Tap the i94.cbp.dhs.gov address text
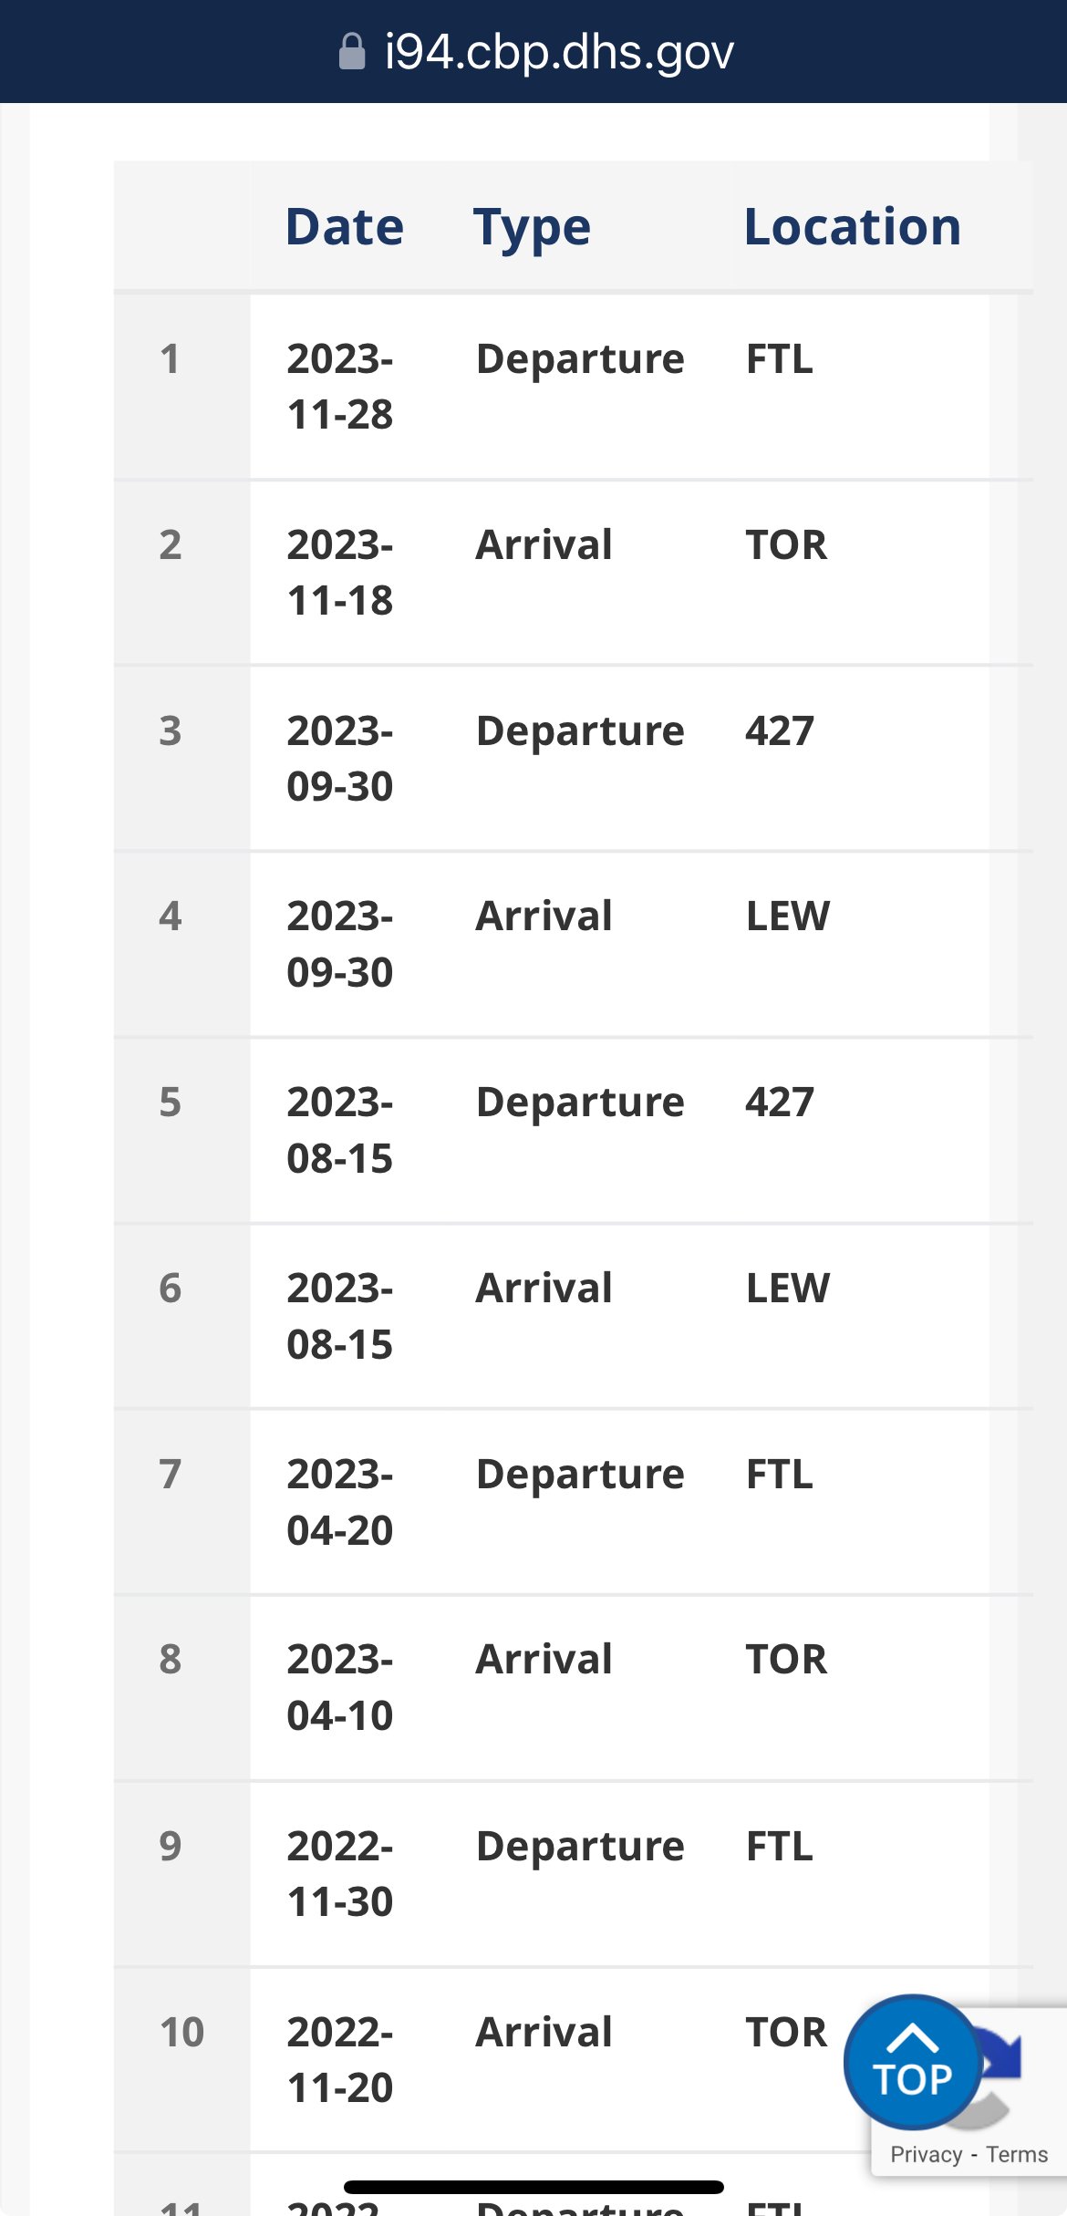Image resolution: width=1067 pixels, height=2216 pixels. [559, 52]
